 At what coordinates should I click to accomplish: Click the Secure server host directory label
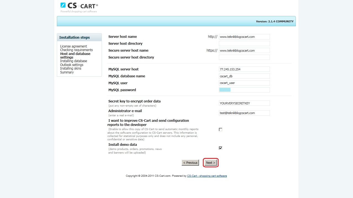(131, 57)
